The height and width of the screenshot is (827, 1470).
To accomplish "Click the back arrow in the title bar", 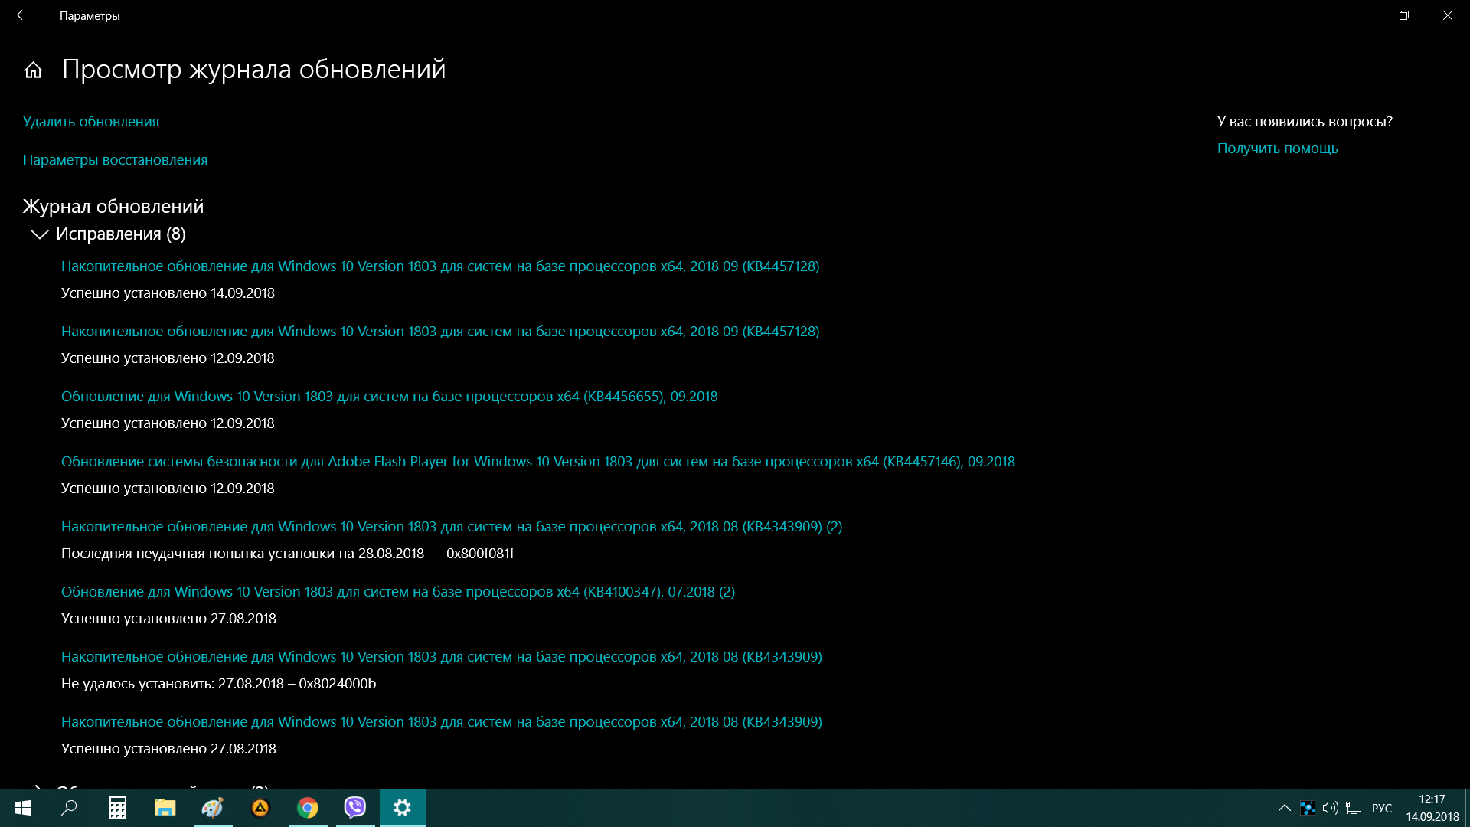I will point(22,15).
